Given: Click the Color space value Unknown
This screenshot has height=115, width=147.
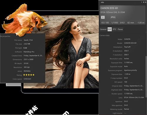Looking at the screenshot, I should pos(27,79).
